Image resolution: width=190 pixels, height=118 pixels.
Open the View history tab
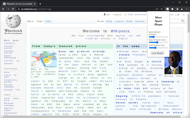point(135,21)
